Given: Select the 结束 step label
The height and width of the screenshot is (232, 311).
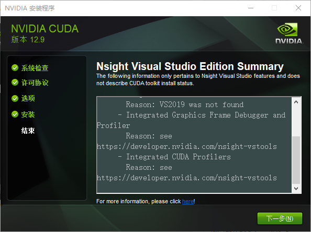Looking at the screenshot, I should point(28,131).
